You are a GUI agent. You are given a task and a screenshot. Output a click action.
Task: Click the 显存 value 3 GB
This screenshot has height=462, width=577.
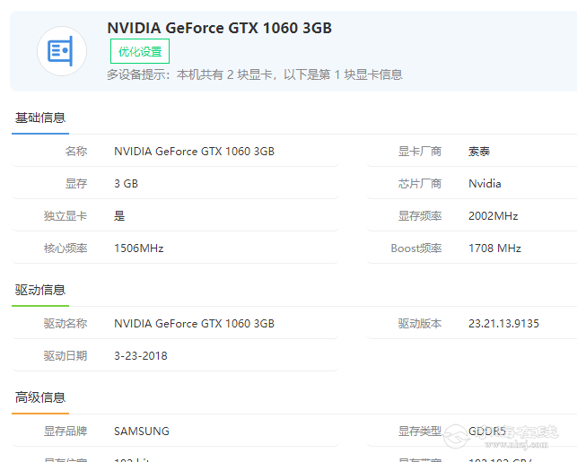(x=127, y=184)
